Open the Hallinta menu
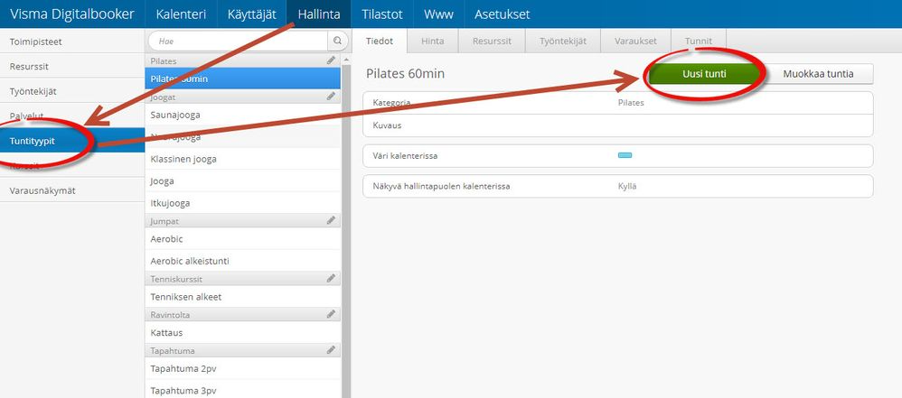This screenshot has width=902, height=398. click(x=319, y=14)
